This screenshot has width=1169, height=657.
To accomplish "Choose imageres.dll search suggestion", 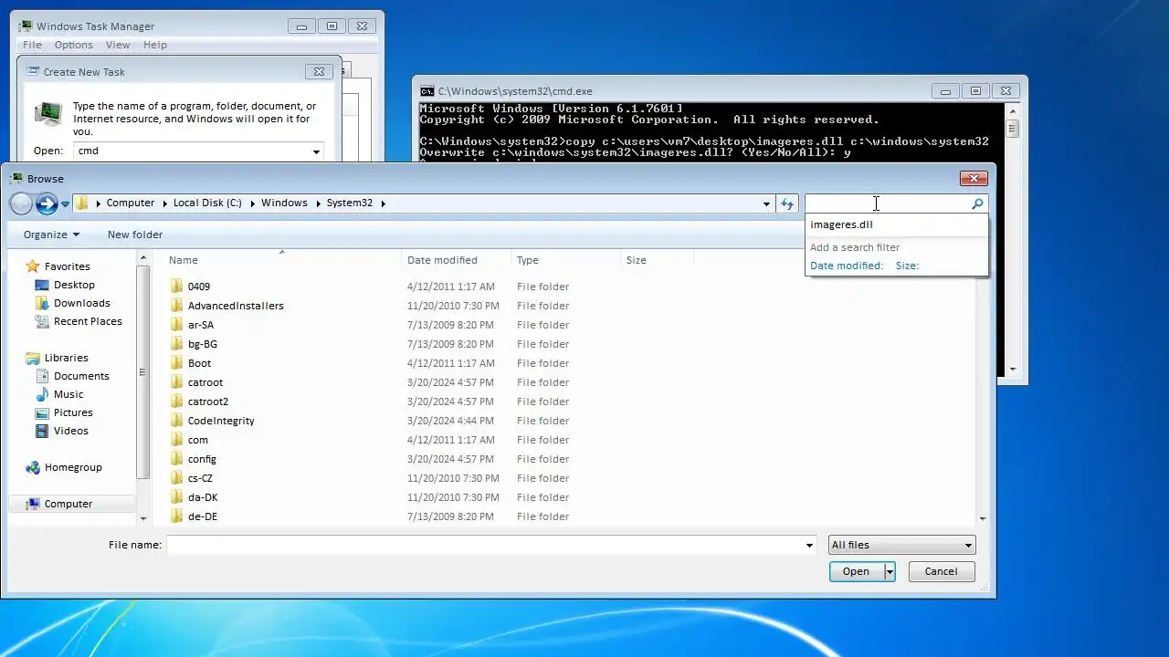I will click(841, 224).
